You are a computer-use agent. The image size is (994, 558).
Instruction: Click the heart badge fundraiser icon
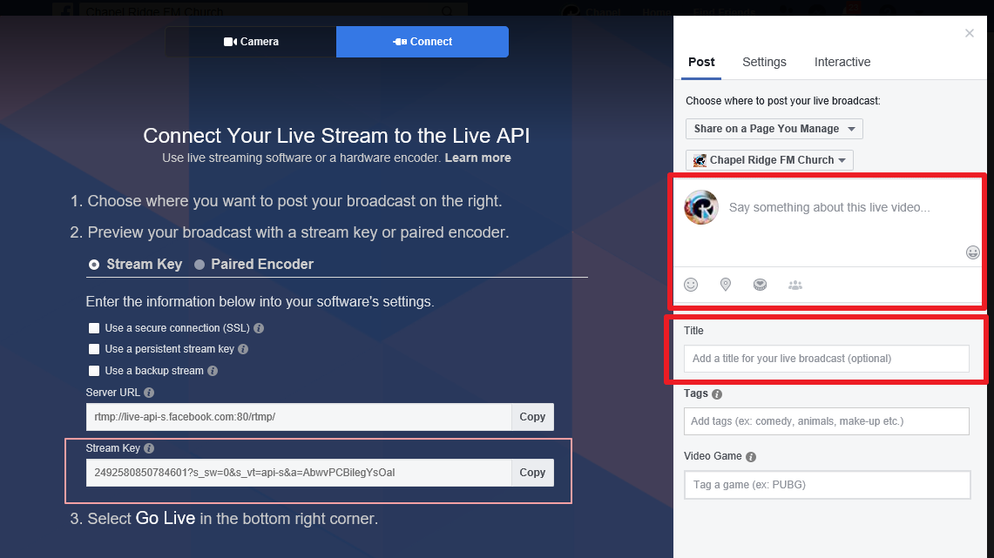(760, 285)
